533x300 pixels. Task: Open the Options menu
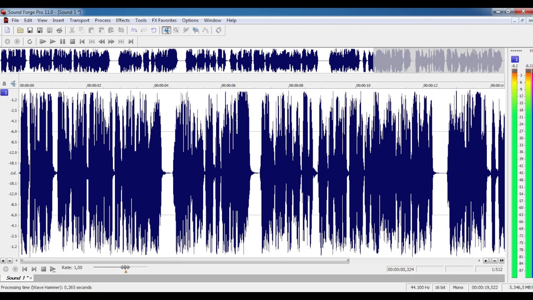click(190, 20)
